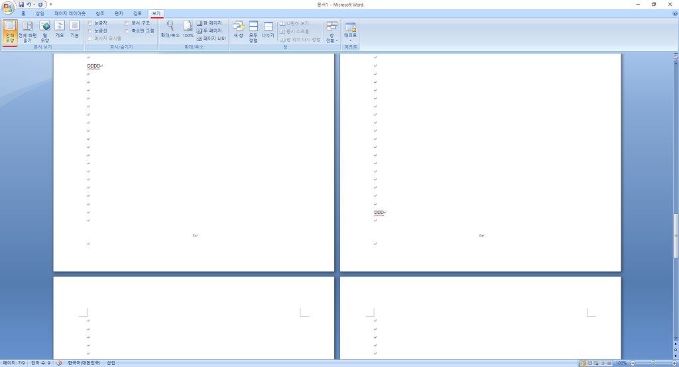This screenshot has width=679, height=367.
Task: Select 페이지 너비 page width zoom
Action: click(x=212, y=38)
